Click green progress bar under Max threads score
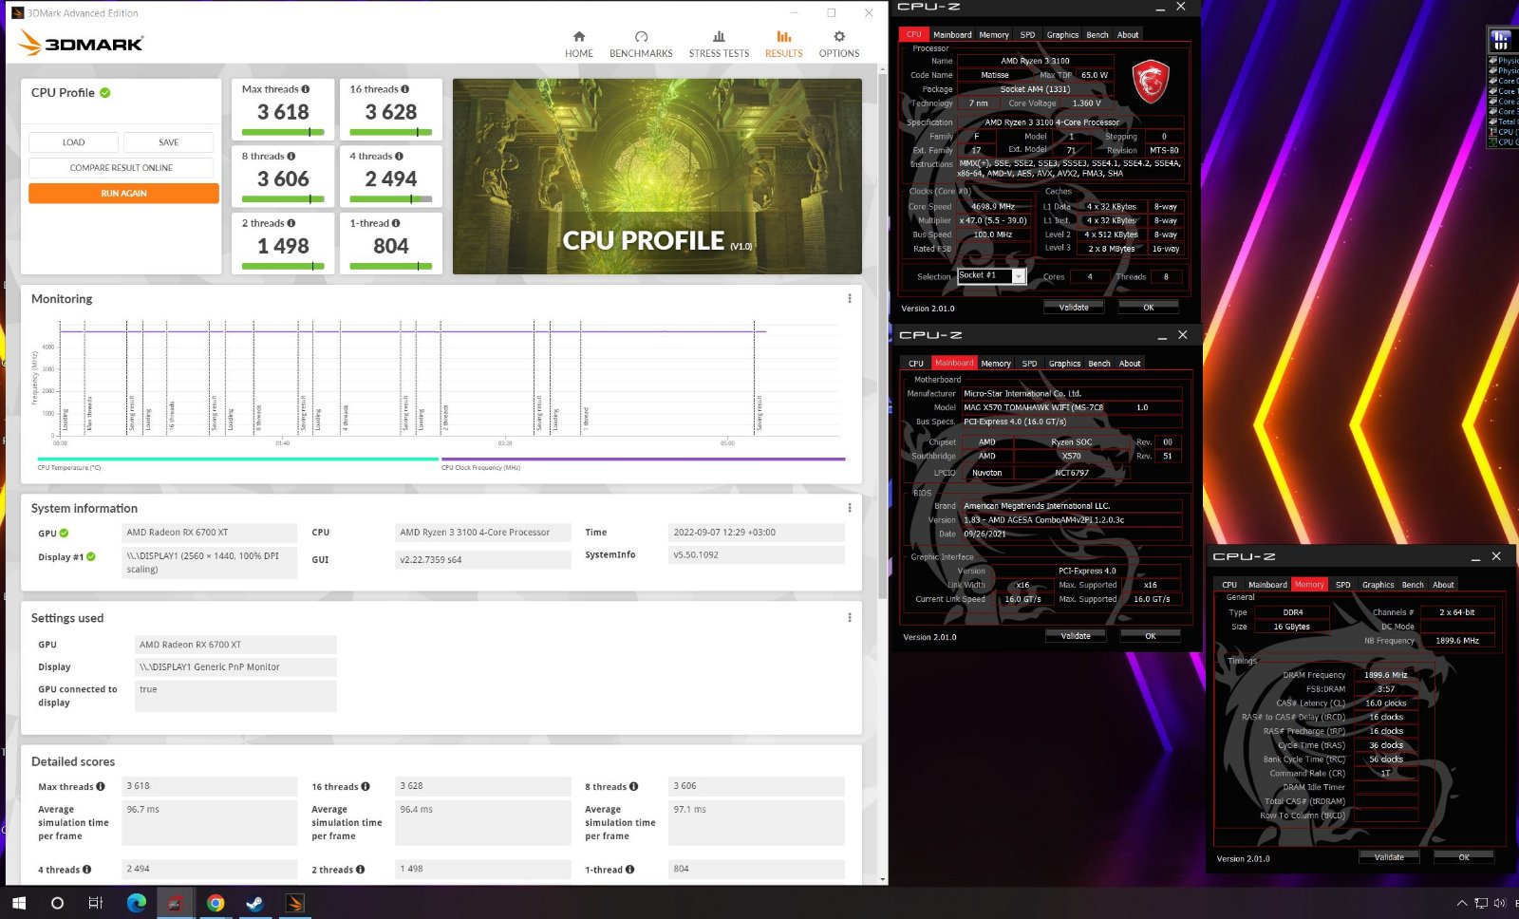Screen dimensions: 1519x919 [x=283, y=132]
